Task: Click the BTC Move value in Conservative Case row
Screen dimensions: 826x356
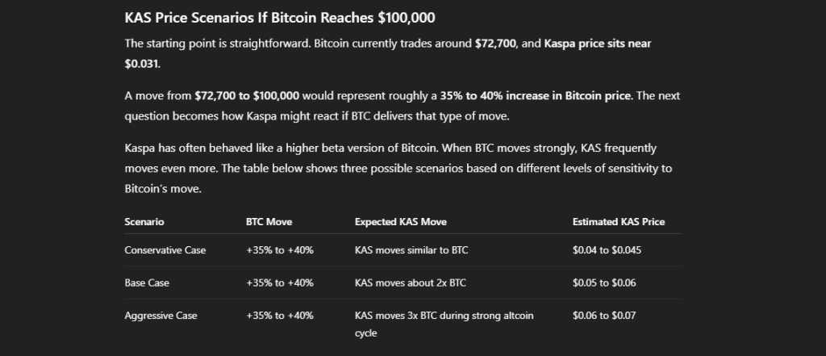Action: click(280, 250)
